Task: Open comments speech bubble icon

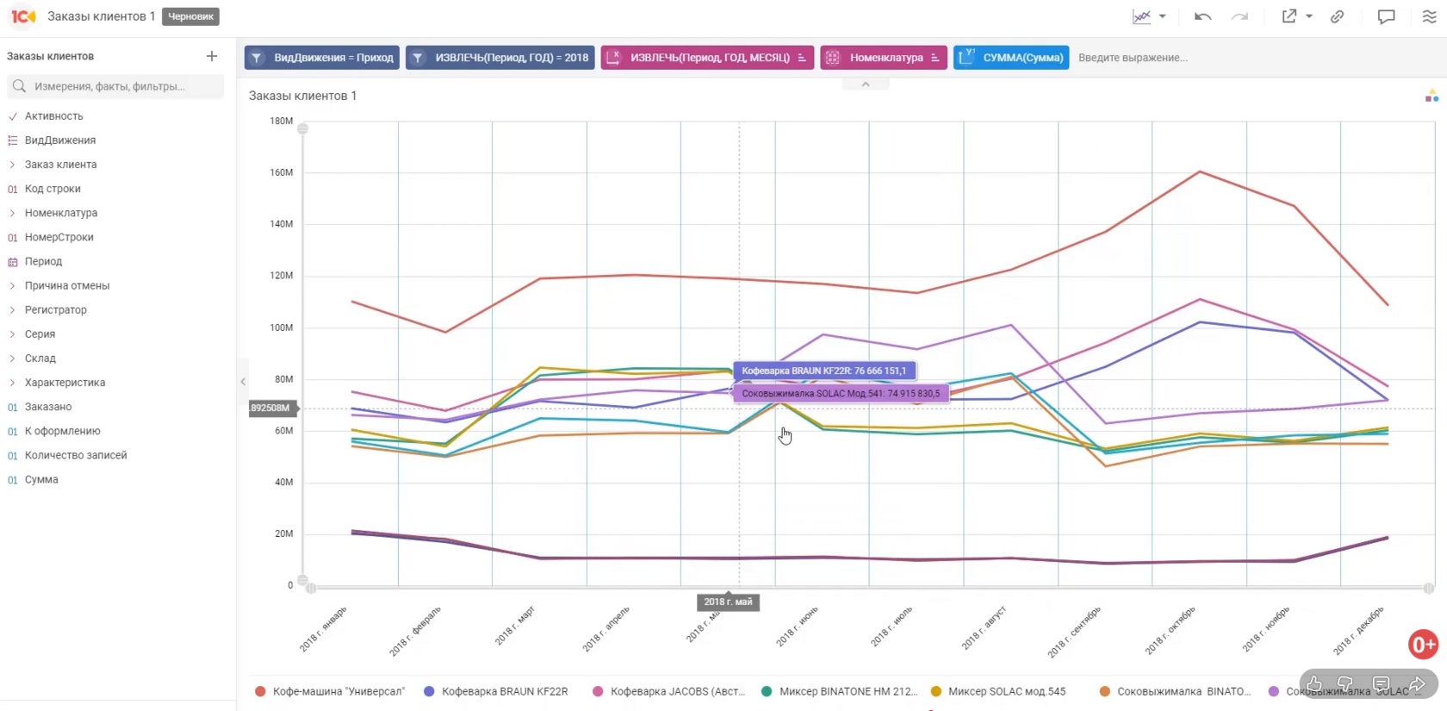Action: (x=1386, y=16)
